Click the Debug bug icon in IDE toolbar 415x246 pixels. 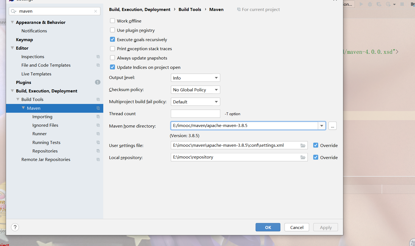pos(370,4)
